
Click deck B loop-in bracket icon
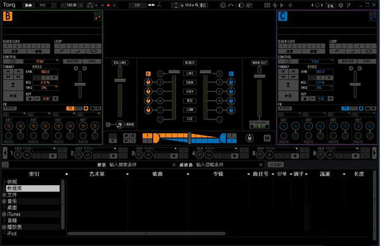click(x=62, y=51)
